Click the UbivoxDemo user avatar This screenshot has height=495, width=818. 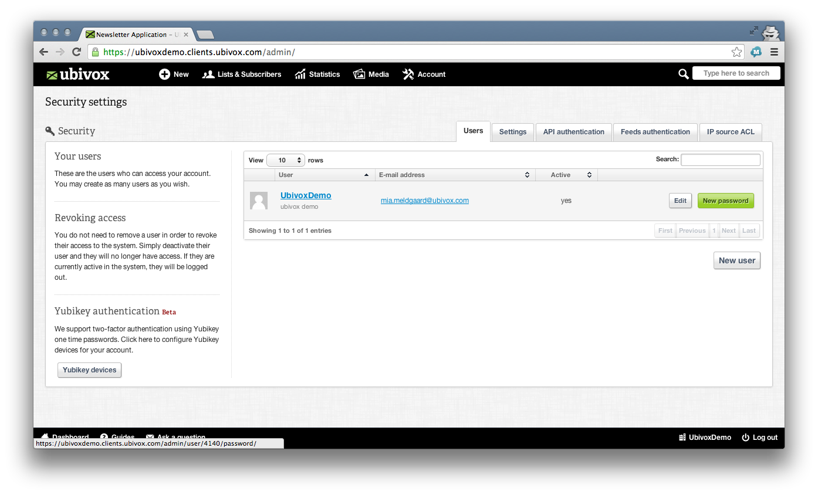[259, 201]
